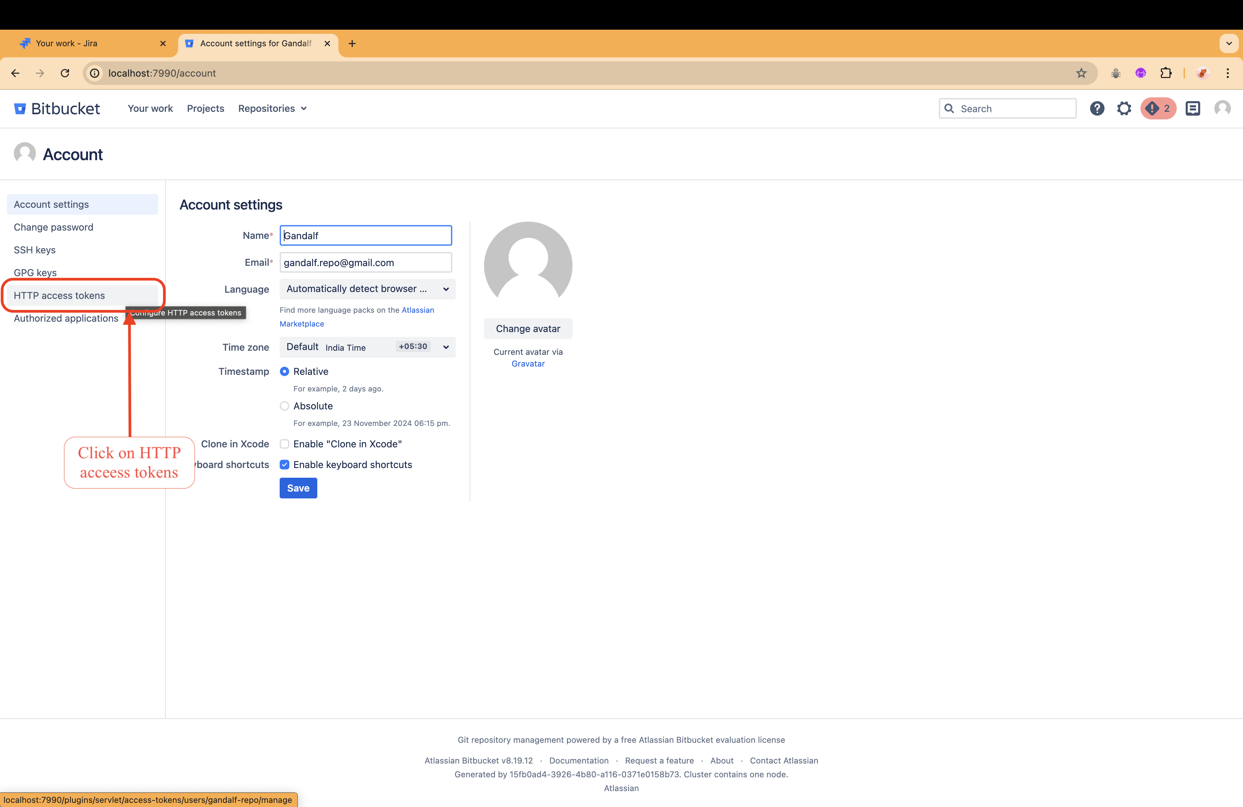Image resolution: width=1243 pixels, height=807 pixels.
Task: Open the browser extensions puzzle icon
Action: (1166, 73)
